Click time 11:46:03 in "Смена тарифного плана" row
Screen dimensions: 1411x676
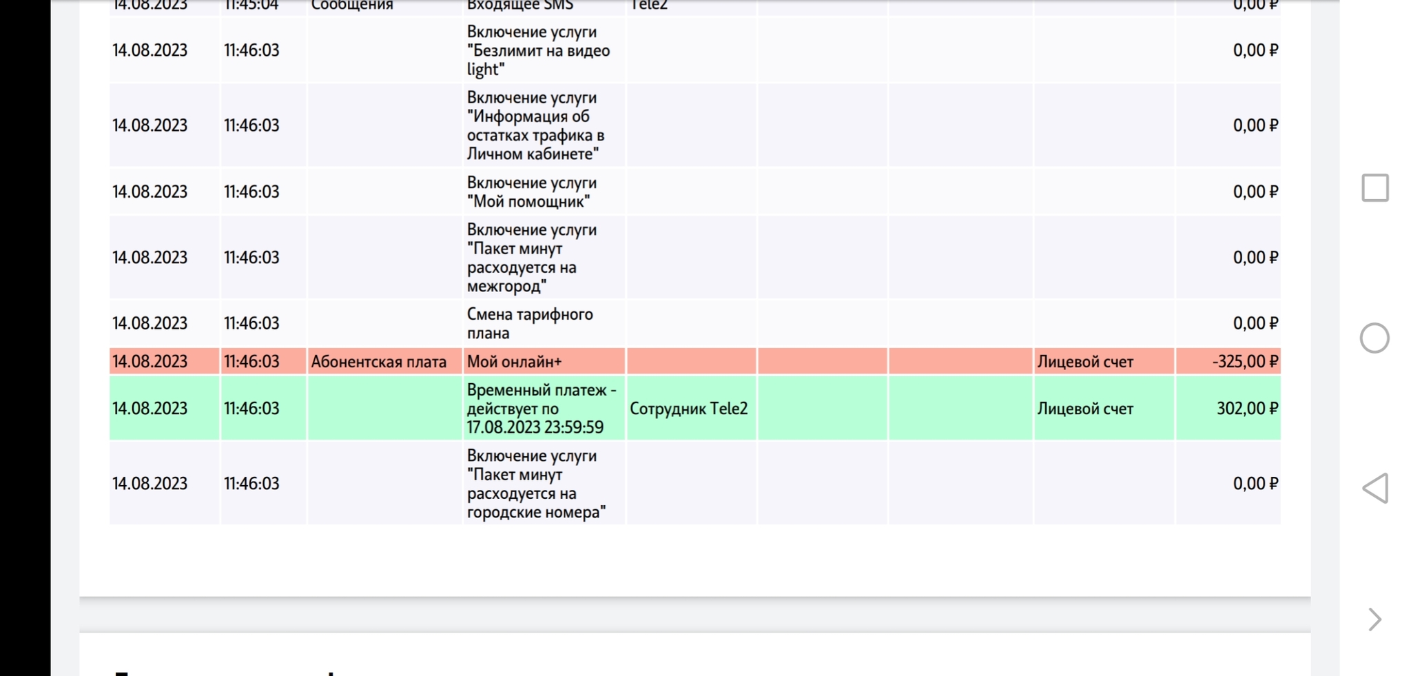[x=251, y=323]
